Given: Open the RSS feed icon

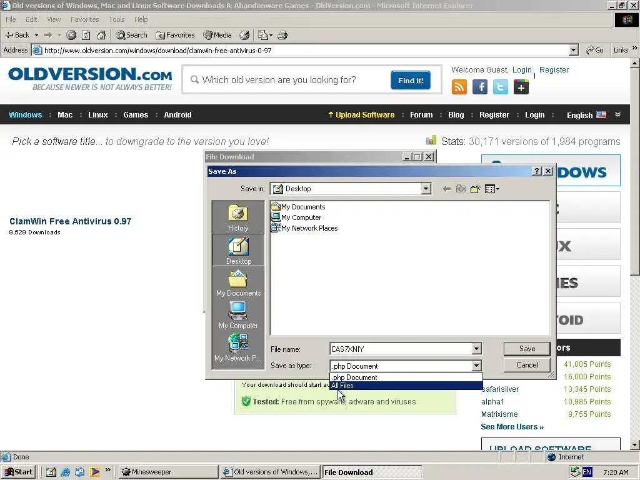Looking at the screenshot, I should tap(459, 87).
